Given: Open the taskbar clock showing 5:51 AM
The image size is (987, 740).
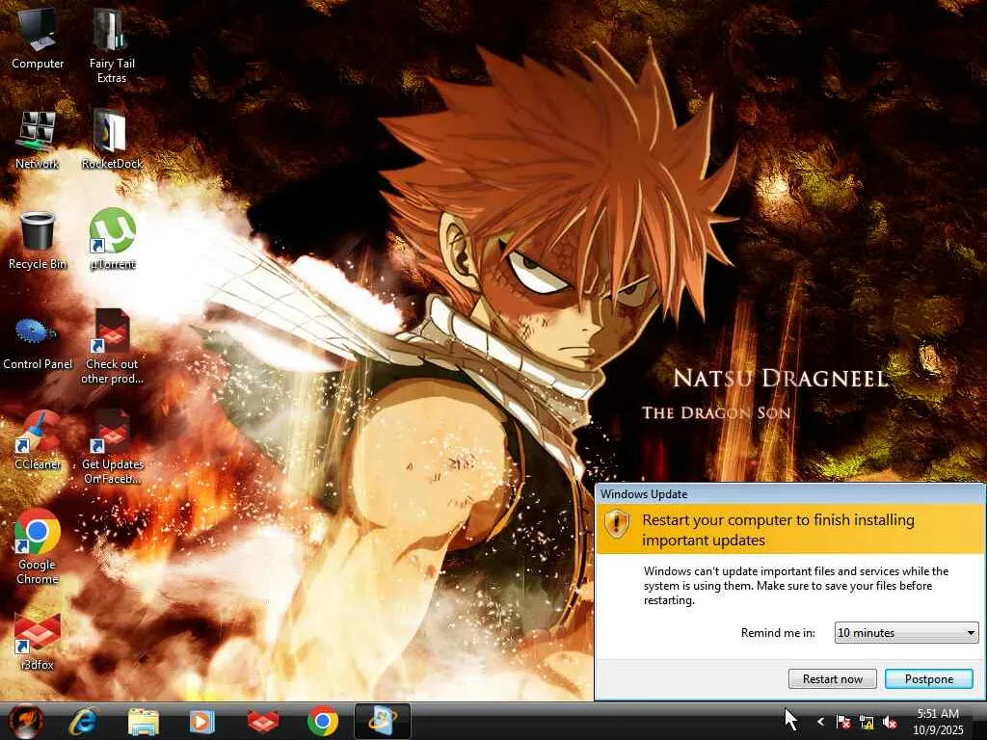Looking at the screenshot, I should click(938, 722).
